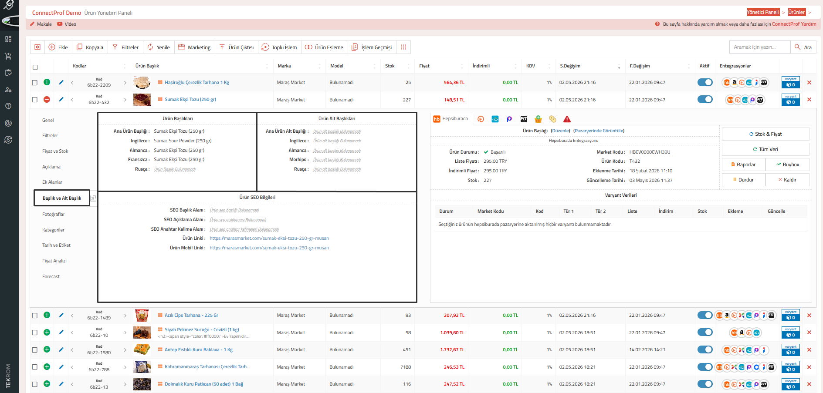This screenshot has width=823, height=393.
Task: Tick the select-all checkbox in the table header
Action: (35, 67)
